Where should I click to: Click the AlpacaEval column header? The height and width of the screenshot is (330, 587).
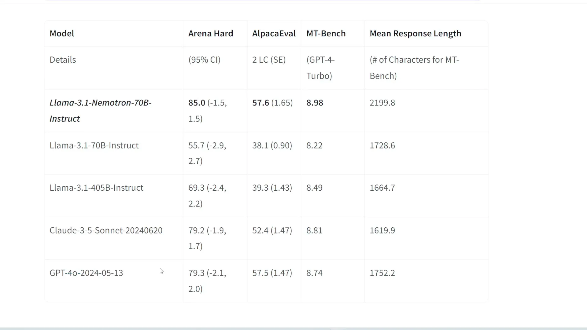click(274, 34)
